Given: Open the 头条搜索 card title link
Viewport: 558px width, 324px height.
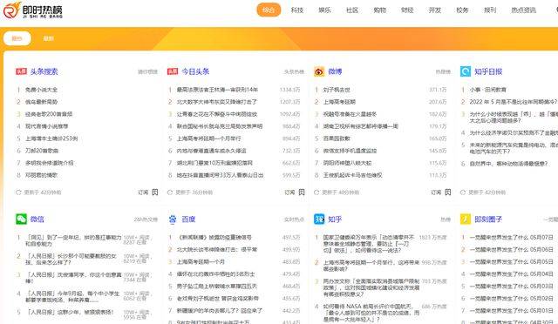Looking at the screenshot, I should (x=44, y=71).
